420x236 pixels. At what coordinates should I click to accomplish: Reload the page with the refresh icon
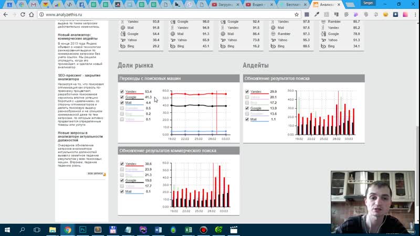tap(23, 15)
